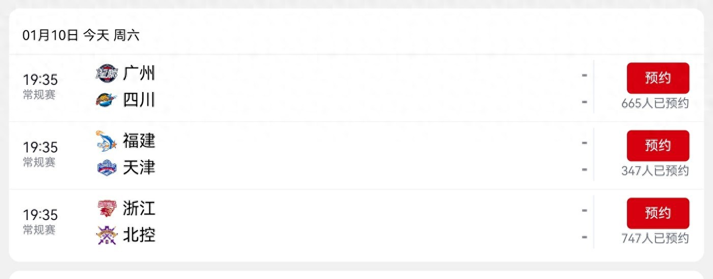Tap the 北控 team name
This screenshot has height=279, width=713.
[139, 235]
